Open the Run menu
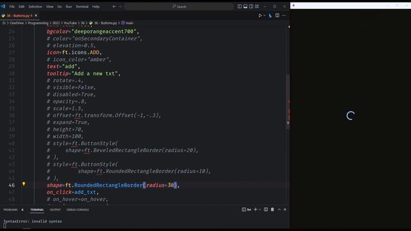 (x=69, y=6)
